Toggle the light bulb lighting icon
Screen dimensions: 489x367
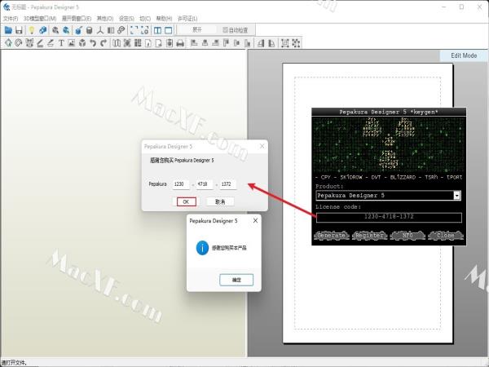[x=32, y=30]
